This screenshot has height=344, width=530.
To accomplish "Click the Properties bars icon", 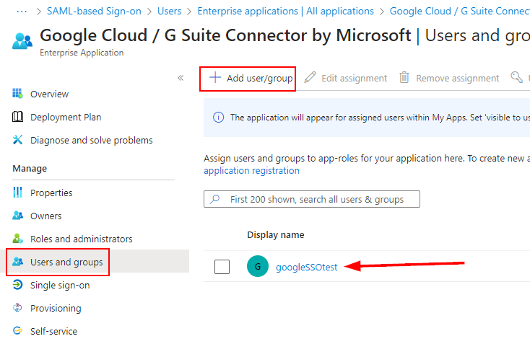I will (x=18, y=193).
